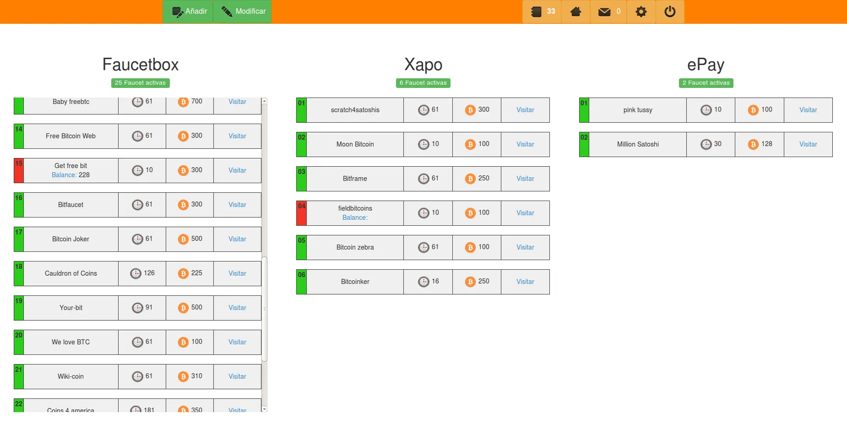The height and width of the screenshot is (430, 847).
Task: Click the Balance link under Get free bit
Action: [x=64, y=175]
